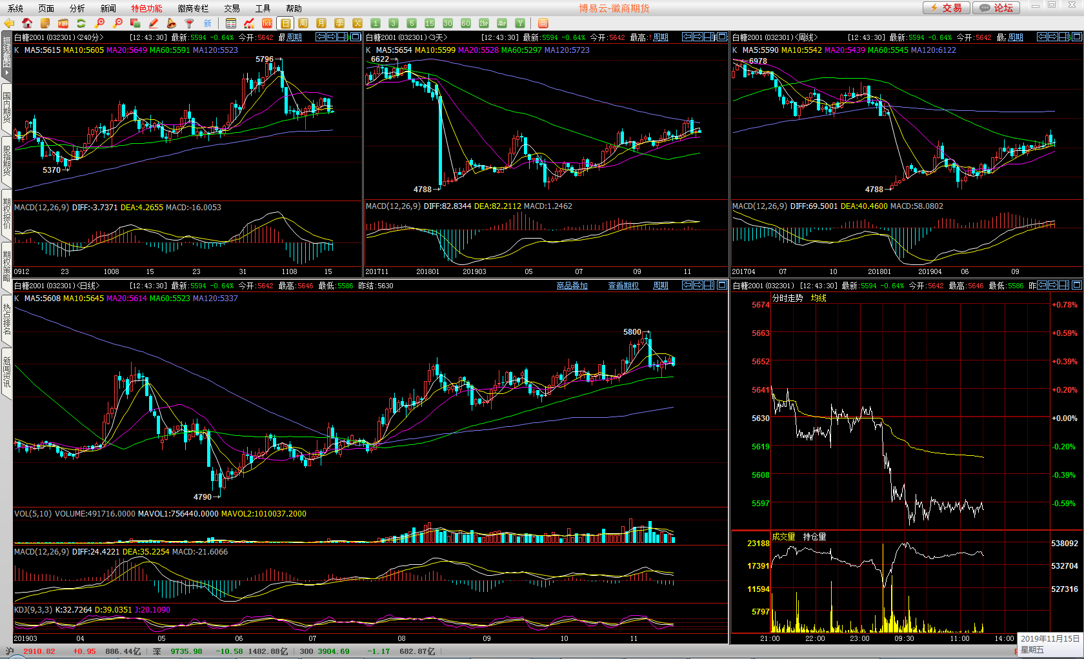Click the yellow notepad toolbar icon
Image resolution: width=1084 pixels, height=659 pixels.
(x=45, y=23)
